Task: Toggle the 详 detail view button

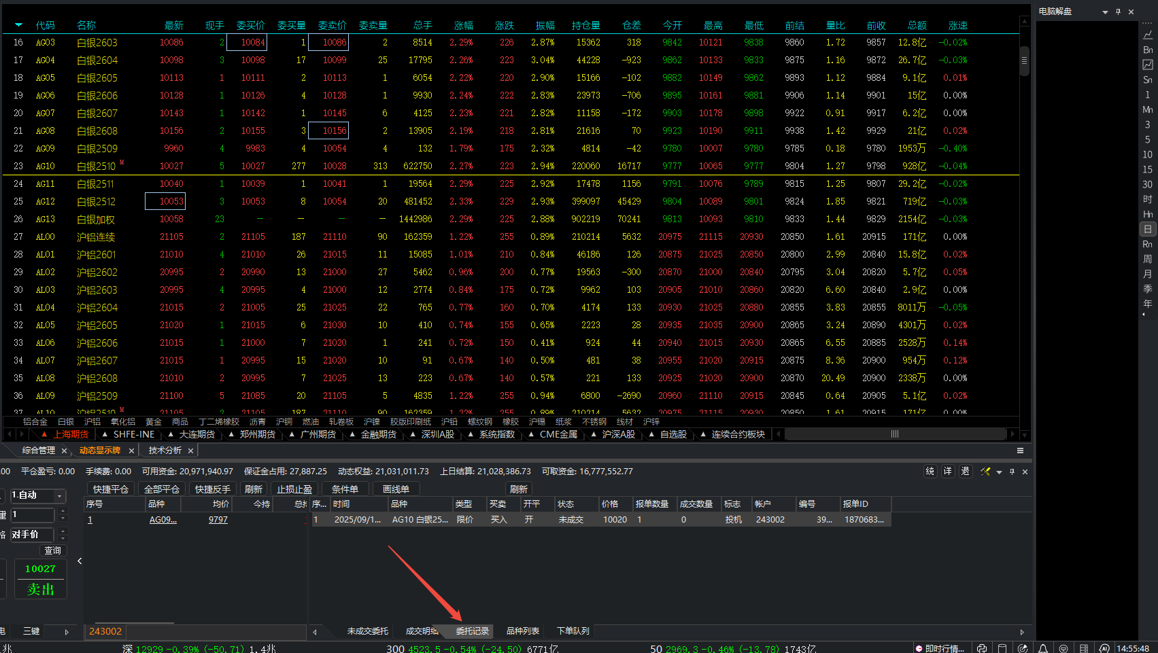Action: click(x=948, y=472)
